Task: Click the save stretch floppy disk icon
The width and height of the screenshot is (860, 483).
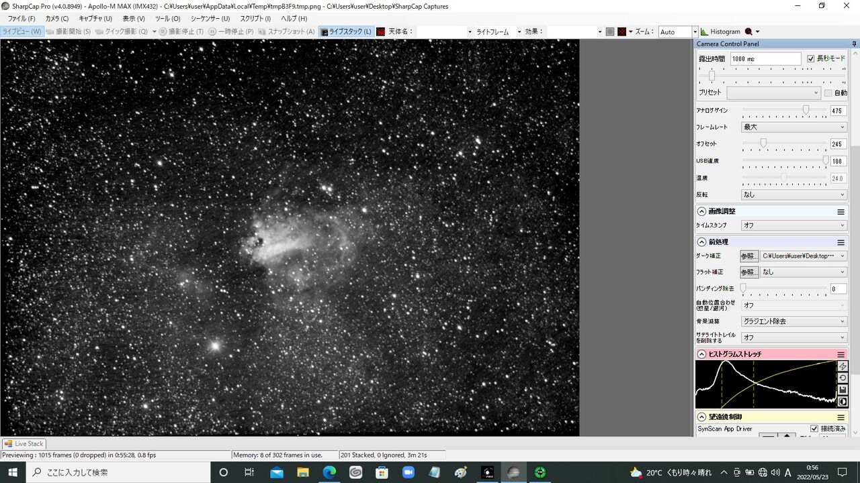Action: tap(843, 389)
